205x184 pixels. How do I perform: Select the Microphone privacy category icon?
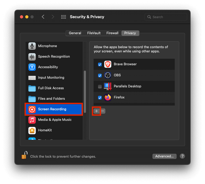coord(32,46)
